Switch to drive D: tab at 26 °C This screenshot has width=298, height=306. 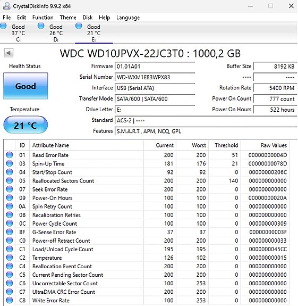point(56,33)
